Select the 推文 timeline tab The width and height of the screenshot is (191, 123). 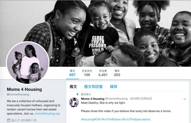pos(73,87)
